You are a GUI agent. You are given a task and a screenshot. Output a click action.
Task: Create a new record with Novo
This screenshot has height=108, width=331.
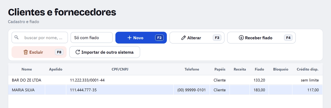pyautogui.click(x=141, y=38)
